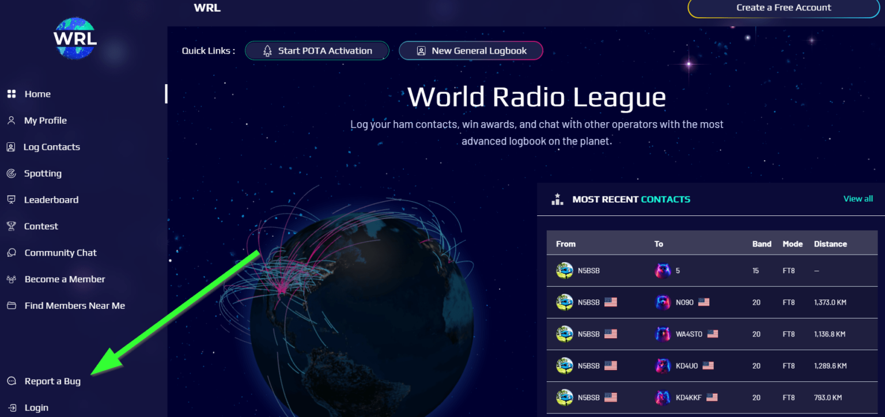This screenshot has height=417, width=885.
Task: Click the Contest trophy icon
Action: point(11,226)
